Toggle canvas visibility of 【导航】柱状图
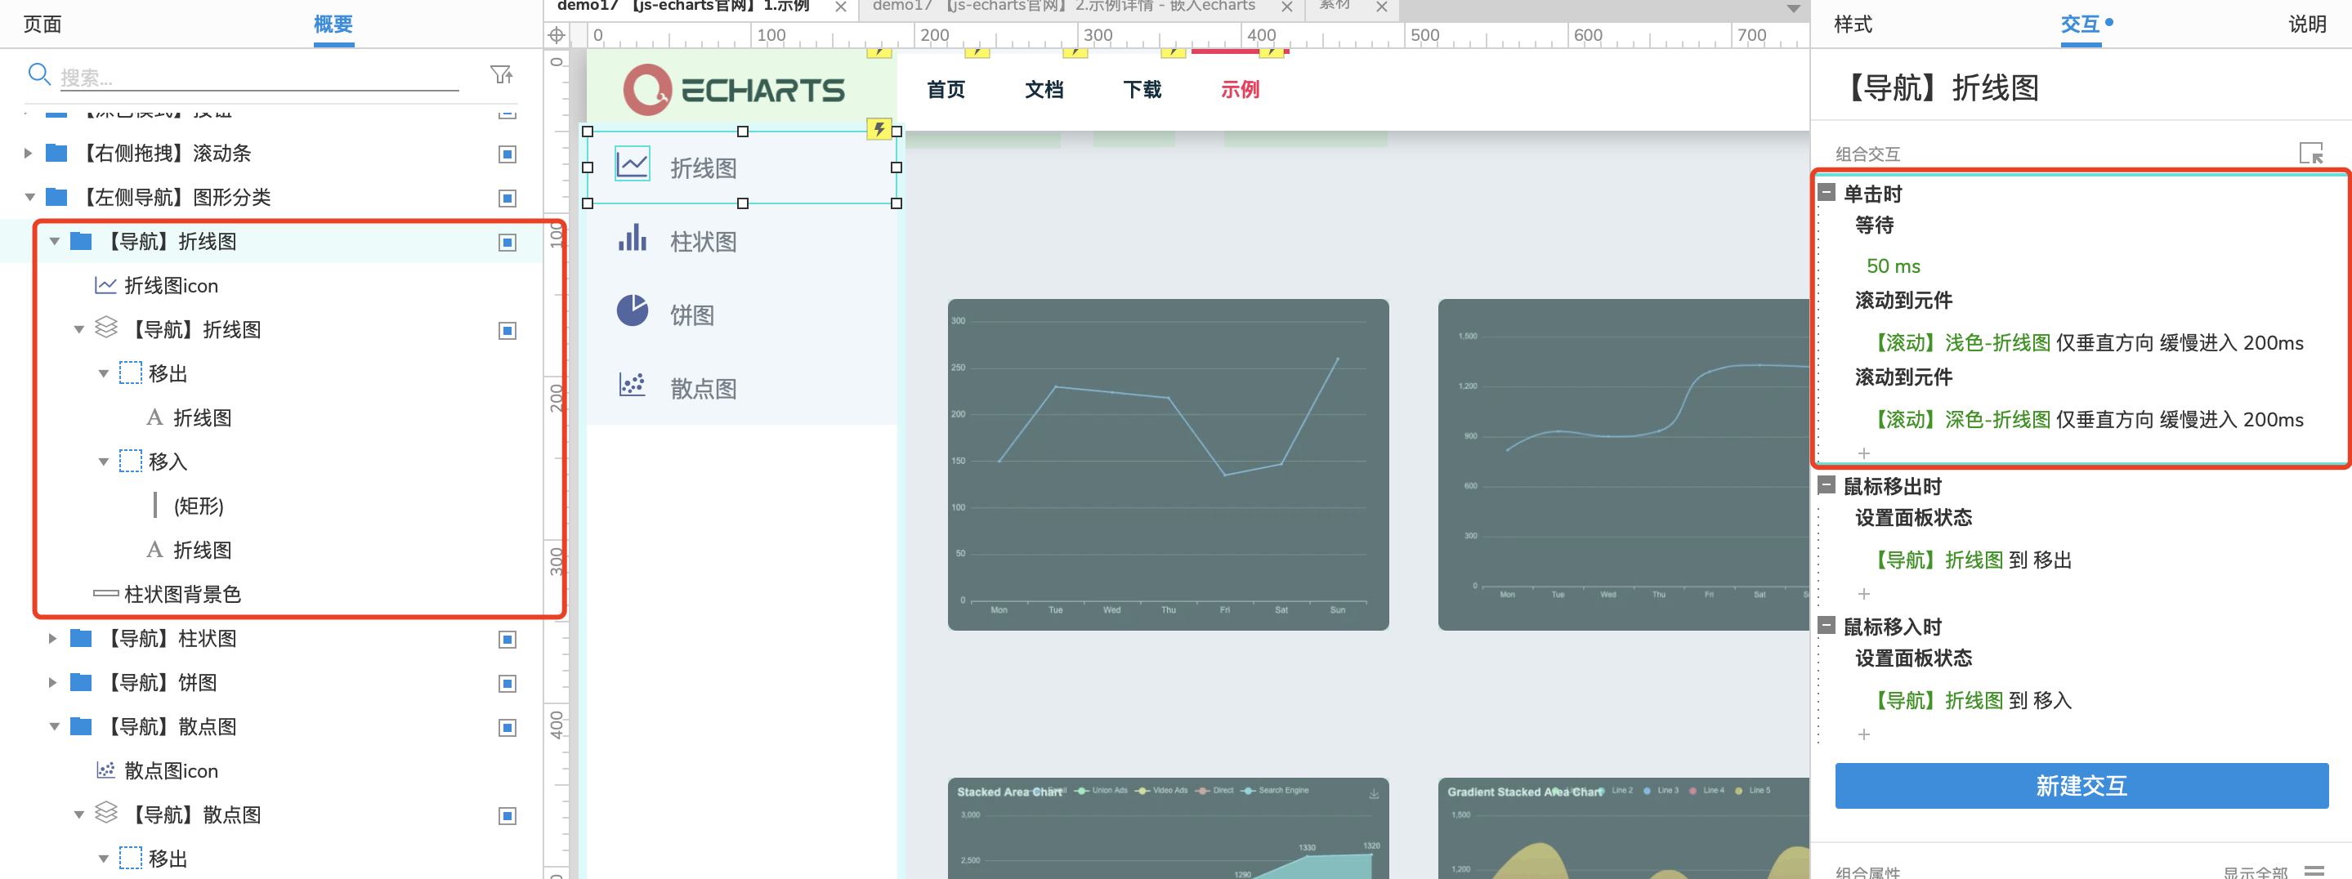 [508, 639]
